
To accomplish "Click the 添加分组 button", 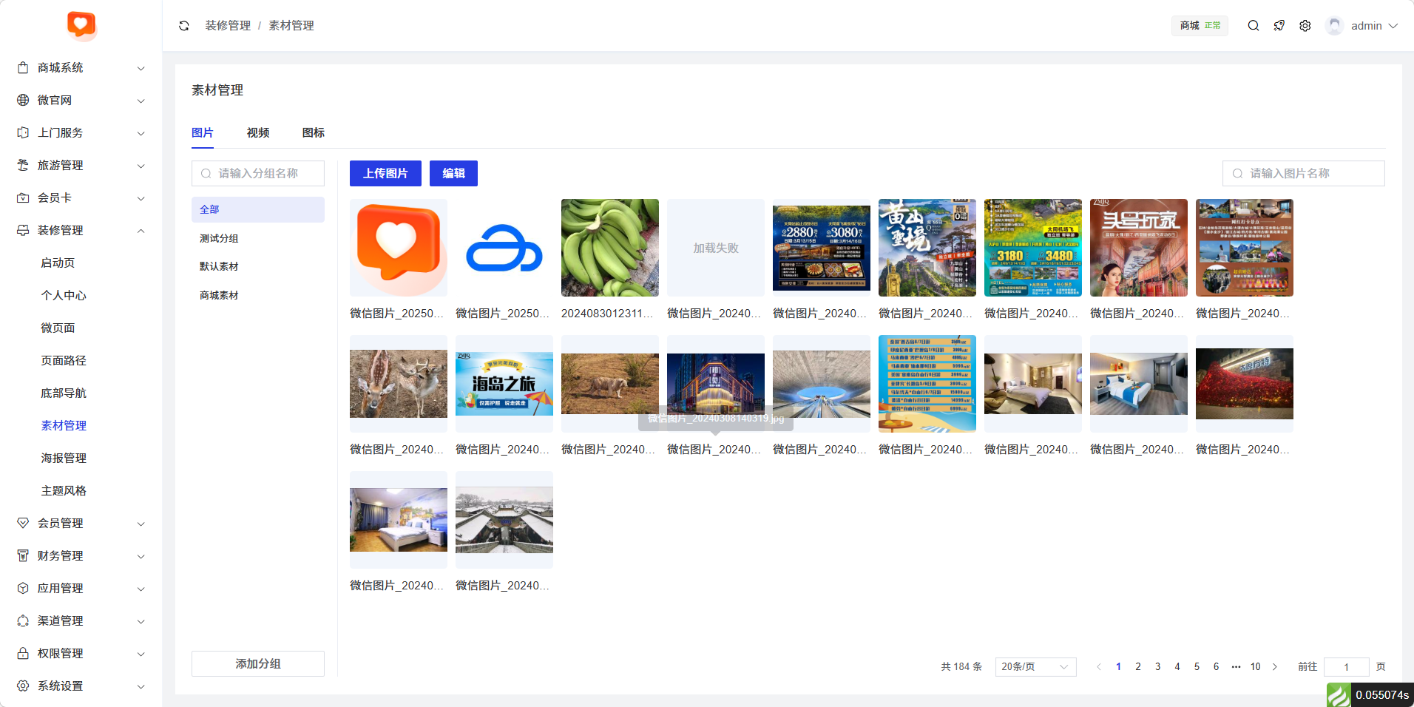I will [x=258, y=663].
